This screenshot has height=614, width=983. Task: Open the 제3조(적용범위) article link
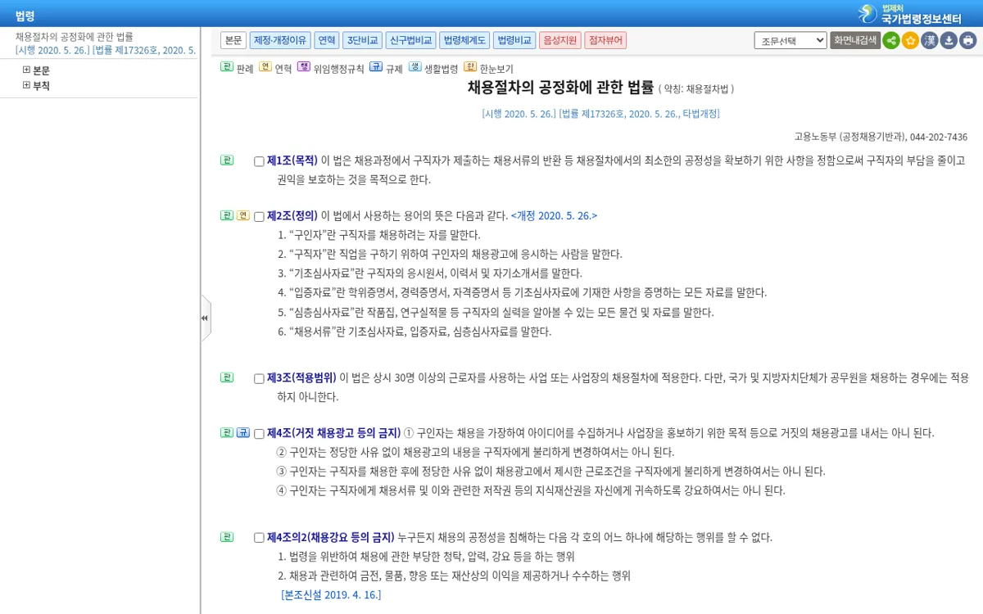(301, 378)
